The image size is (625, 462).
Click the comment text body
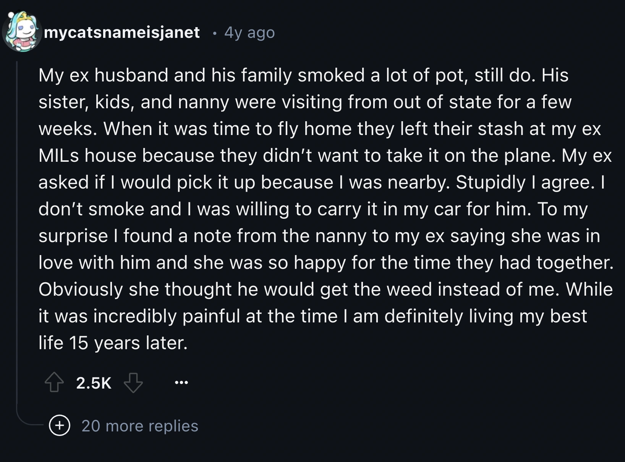pos(306,208)
